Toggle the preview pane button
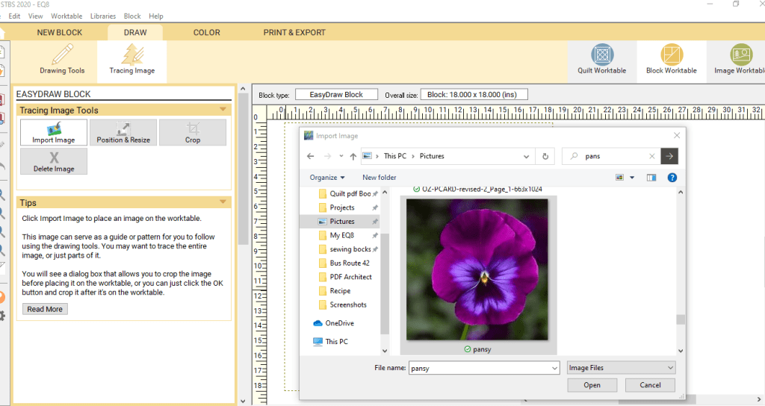Image resolution: width=765 pixels, height=406 pixels. point(651,178)
